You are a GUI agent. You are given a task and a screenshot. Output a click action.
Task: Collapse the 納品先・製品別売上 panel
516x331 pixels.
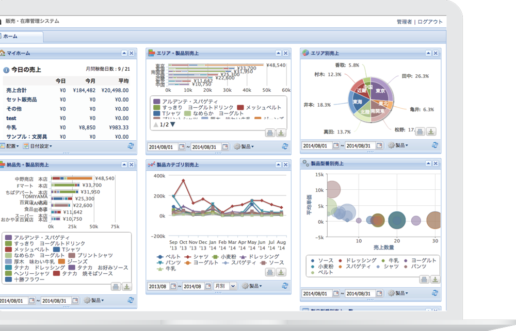tap(124, 164)
